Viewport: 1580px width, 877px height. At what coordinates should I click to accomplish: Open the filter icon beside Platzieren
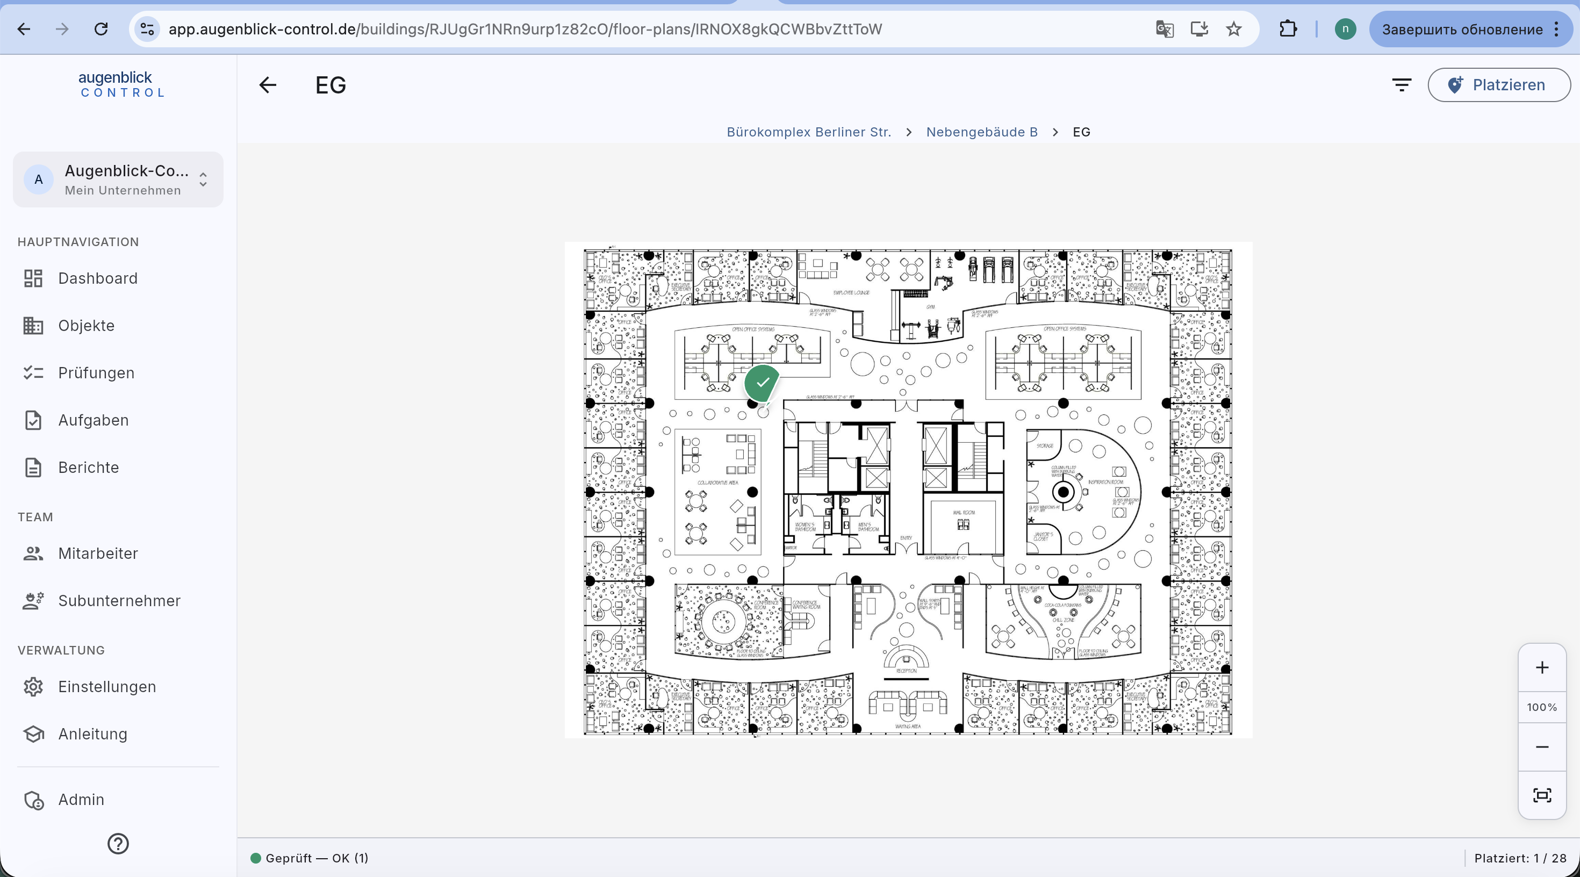pyautogui.click(x=1402, y=84)
